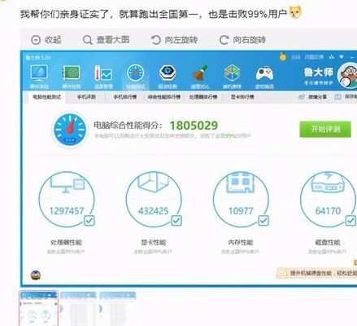Click the gold medal icon in title bar

[x=283, y=57]
